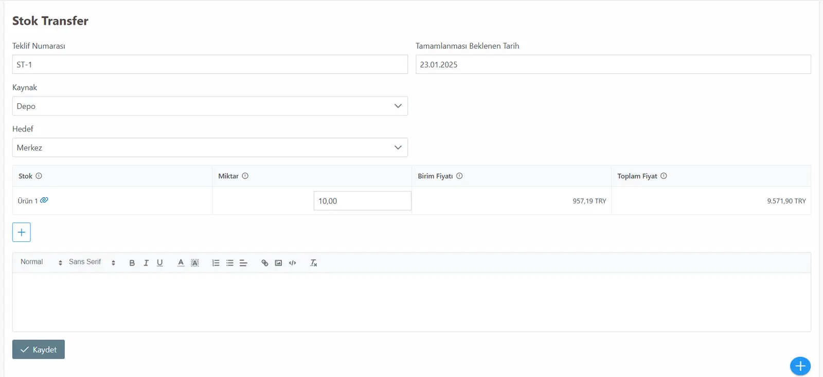Click the Tamamlanması Beklenen Tarih date field
This screenshot has width=823, height=377.
click(613, 64)
